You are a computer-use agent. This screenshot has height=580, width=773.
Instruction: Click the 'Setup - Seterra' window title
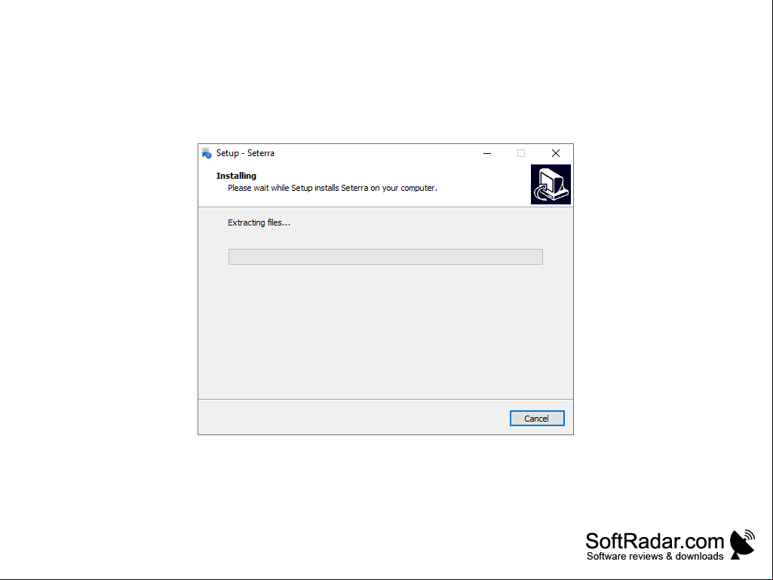245,153
